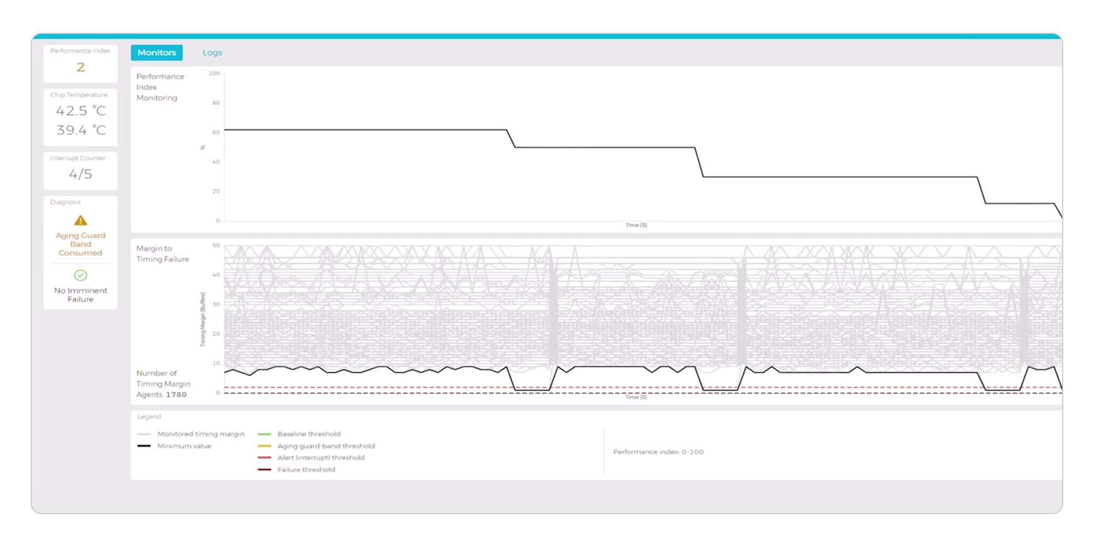Click the Minimum value black line icon
The image size is (1095, 547).
click(145, 446)
